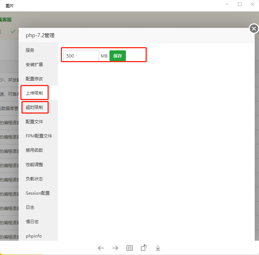Maximize the image viewer window
259x255 pixels.
[x=240, y=4]
